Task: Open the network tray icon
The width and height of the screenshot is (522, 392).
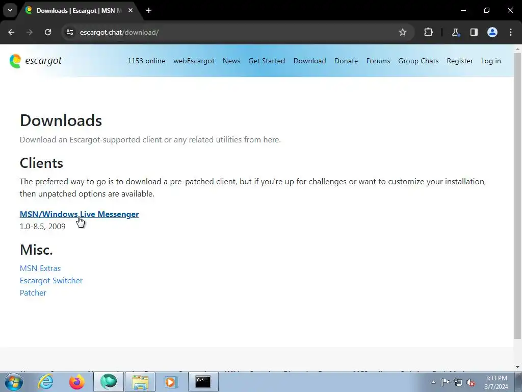Action: click(x=458, y=382)
